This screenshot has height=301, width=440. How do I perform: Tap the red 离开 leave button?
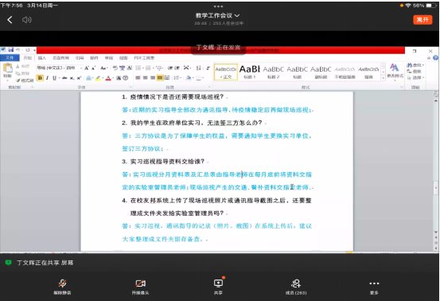click(422, 20)
